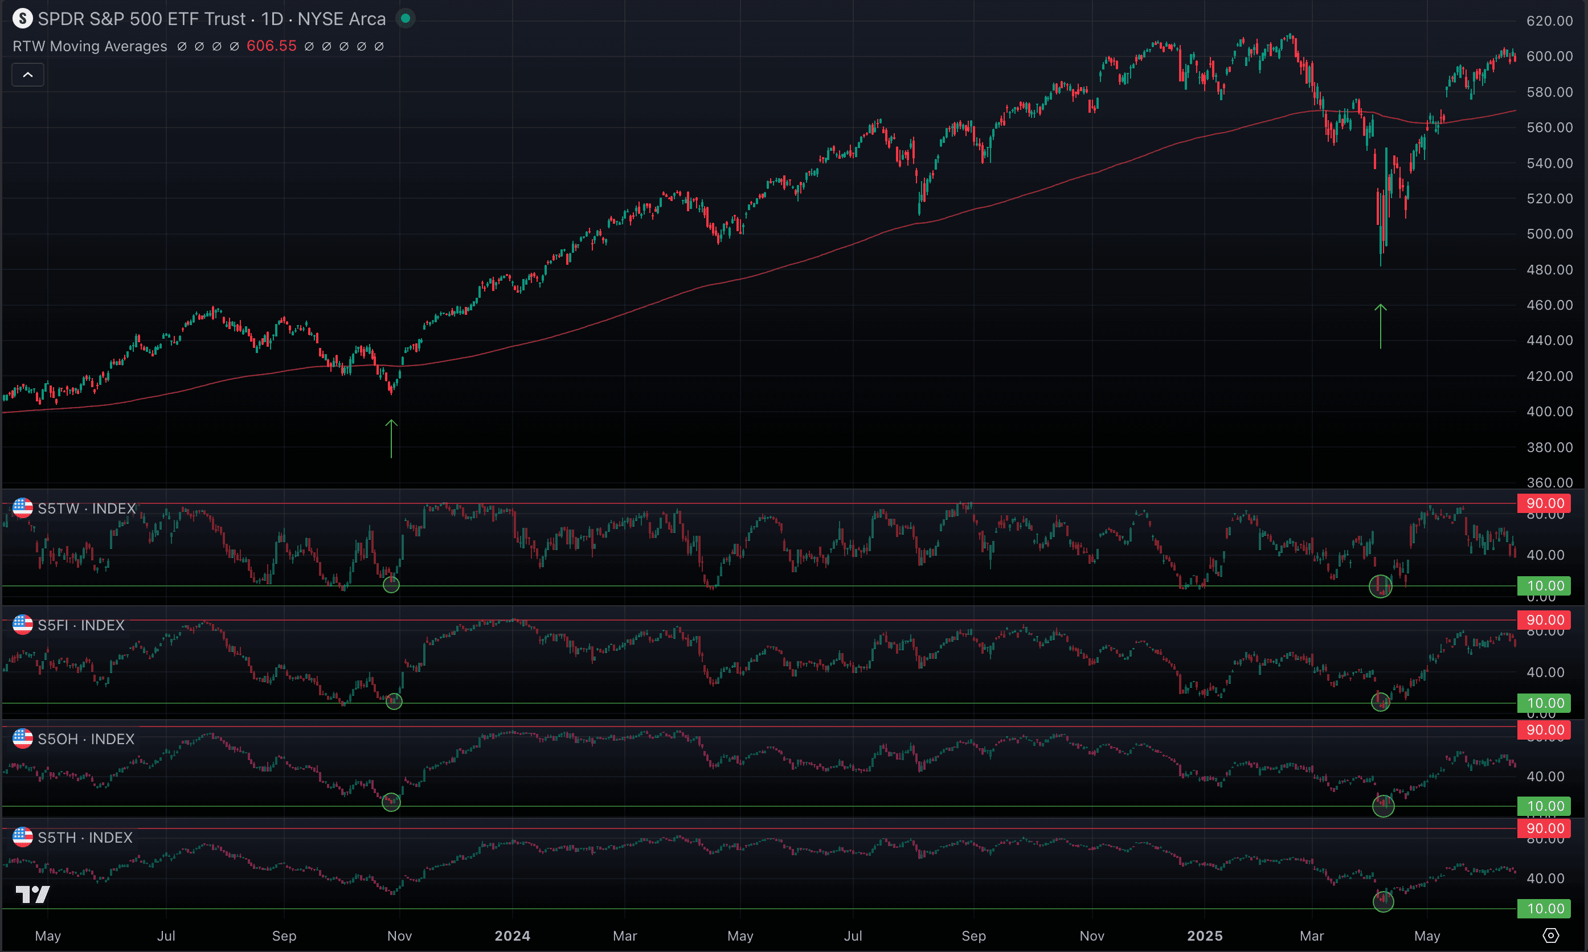Click the green market status dot
The image size is (1588, 952).
(405, 19)
